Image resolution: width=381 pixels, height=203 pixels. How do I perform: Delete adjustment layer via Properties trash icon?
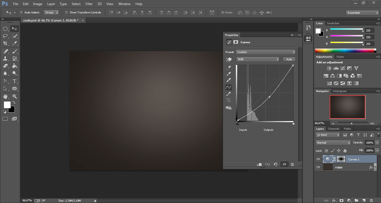(292, 165)
